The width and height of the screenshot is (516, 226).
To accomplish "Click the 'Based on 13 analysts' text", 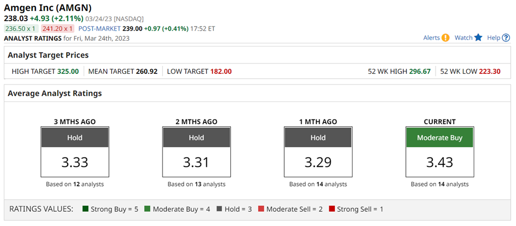I will [x=196, y=184].
